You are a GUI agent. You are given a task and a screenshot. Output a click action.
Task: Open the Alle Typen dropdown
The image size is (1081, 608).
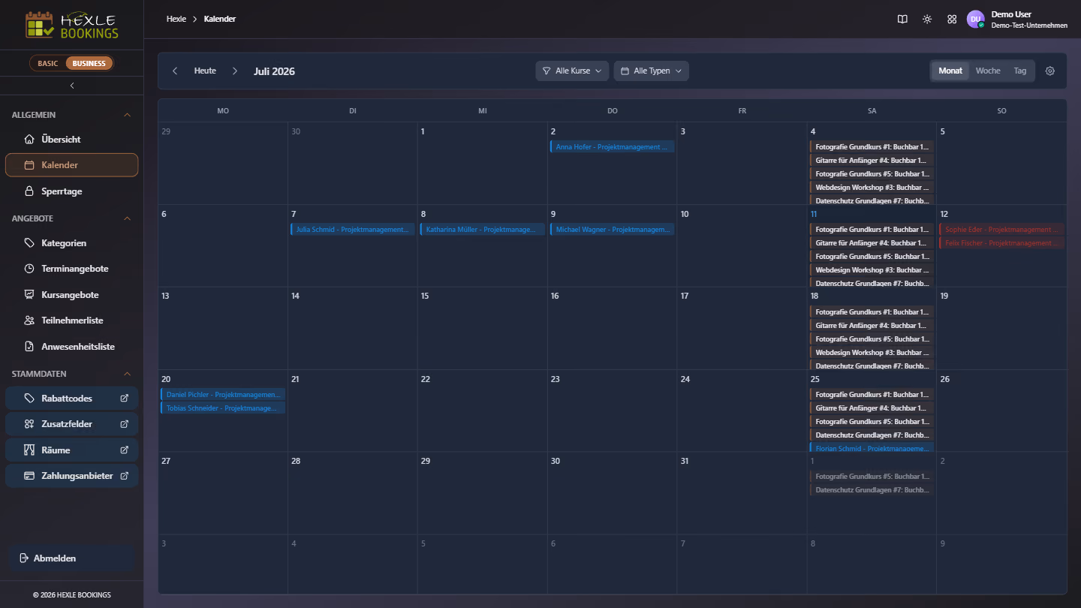coord(651,71)
